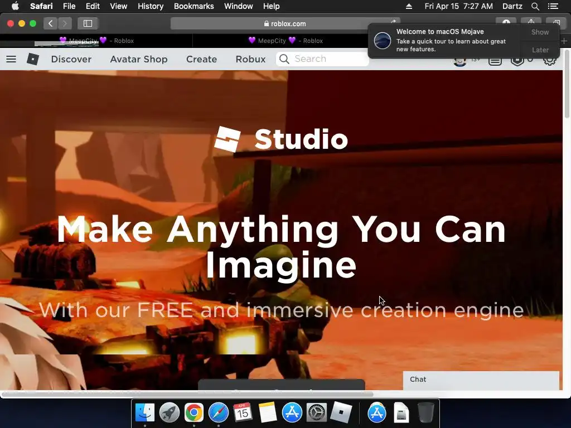571x428 pixels.
Task: Open the Safari application menu
Action: click(x=41, y=6)
